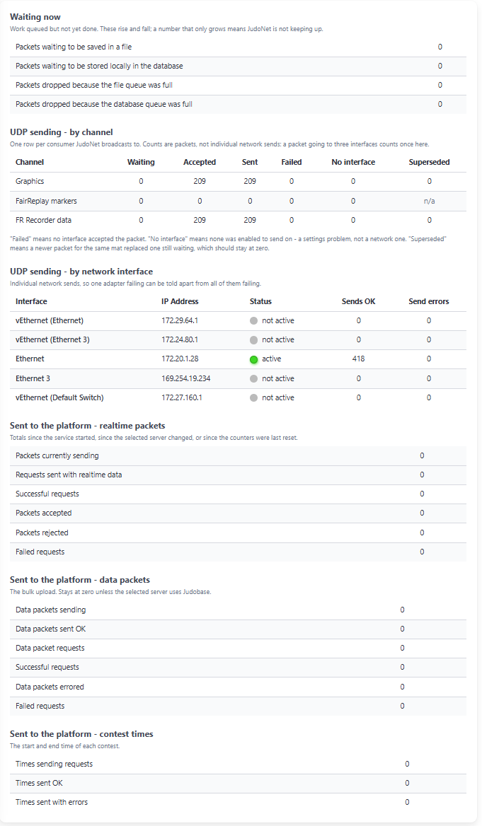
Task: Click the Sends OK value 418
Action: [359, 359]
